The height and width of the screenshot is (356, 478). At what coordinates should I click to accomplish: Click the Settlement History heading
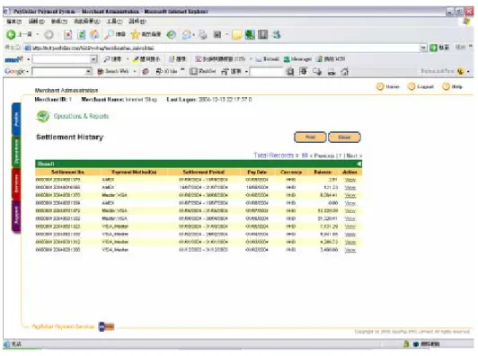pos(70,137)
